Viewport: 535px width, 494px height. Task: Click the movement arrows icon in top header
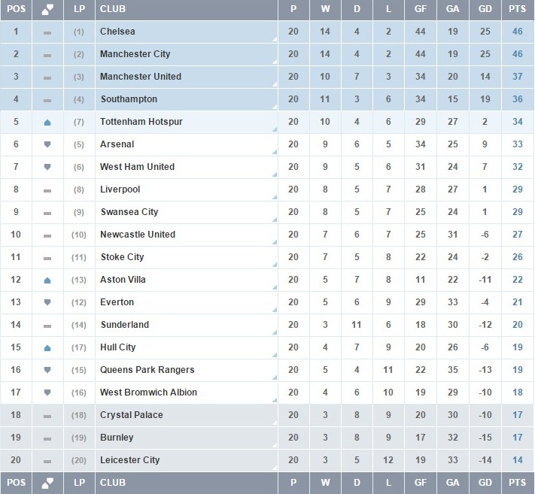point(47,9)
